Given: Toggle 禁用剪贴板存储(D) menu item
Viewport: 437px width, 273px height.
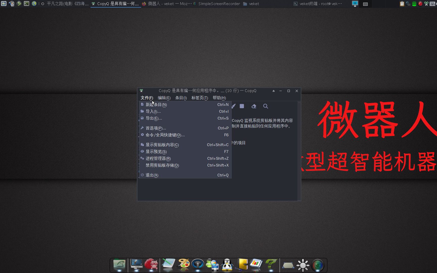Looking at the screenshot, I should point(185,165).
